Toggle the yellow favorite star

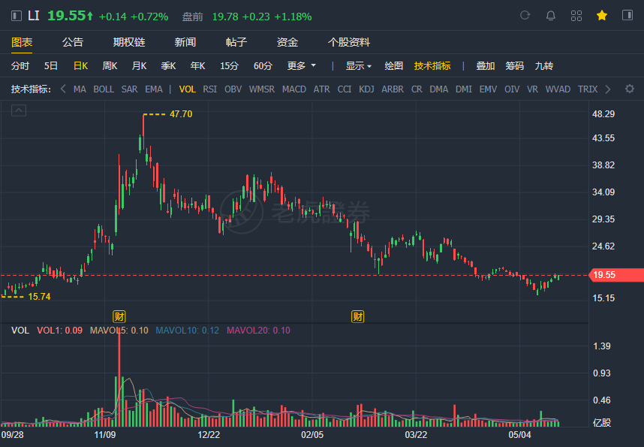(x=602, y=16)
